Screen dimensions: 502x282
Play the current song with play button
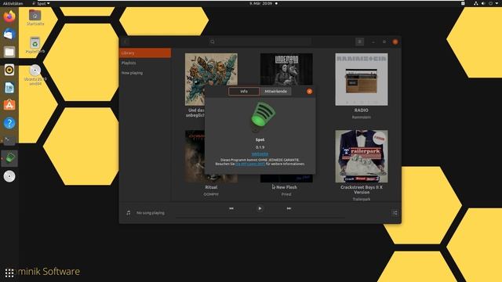coord(260,208)
